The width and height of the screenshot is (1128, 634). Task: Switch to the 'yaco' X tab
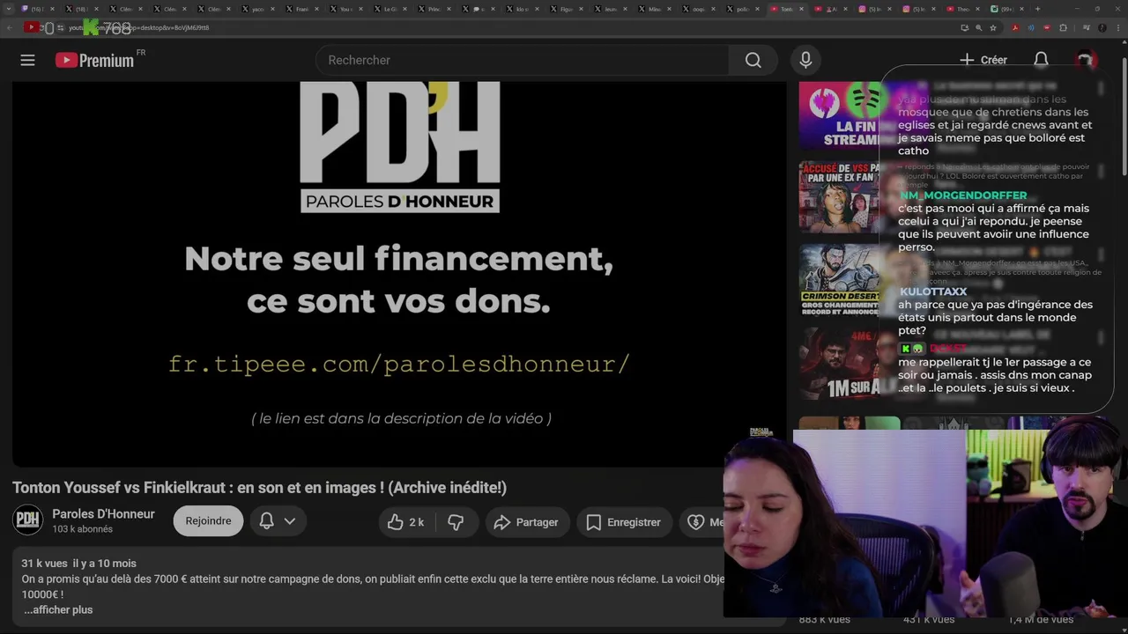[x=258, y=9]
